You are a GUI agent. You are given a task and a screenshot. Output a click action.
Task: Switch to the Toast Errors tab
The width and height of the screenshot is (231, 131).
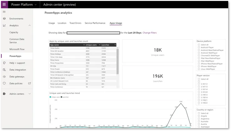tap(75, 23)
